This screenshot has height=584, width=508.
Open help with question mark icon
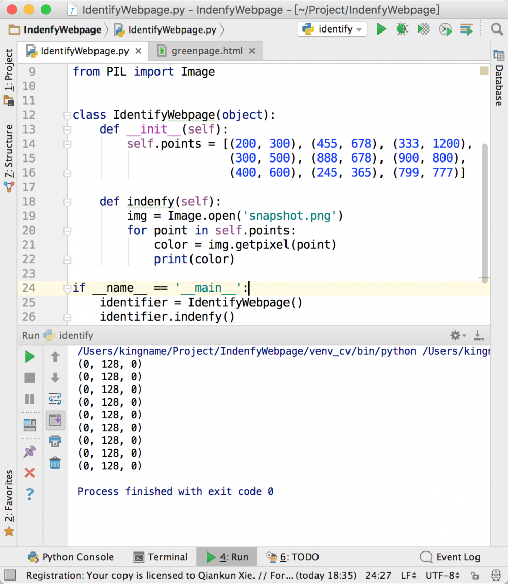pos(30,493)
